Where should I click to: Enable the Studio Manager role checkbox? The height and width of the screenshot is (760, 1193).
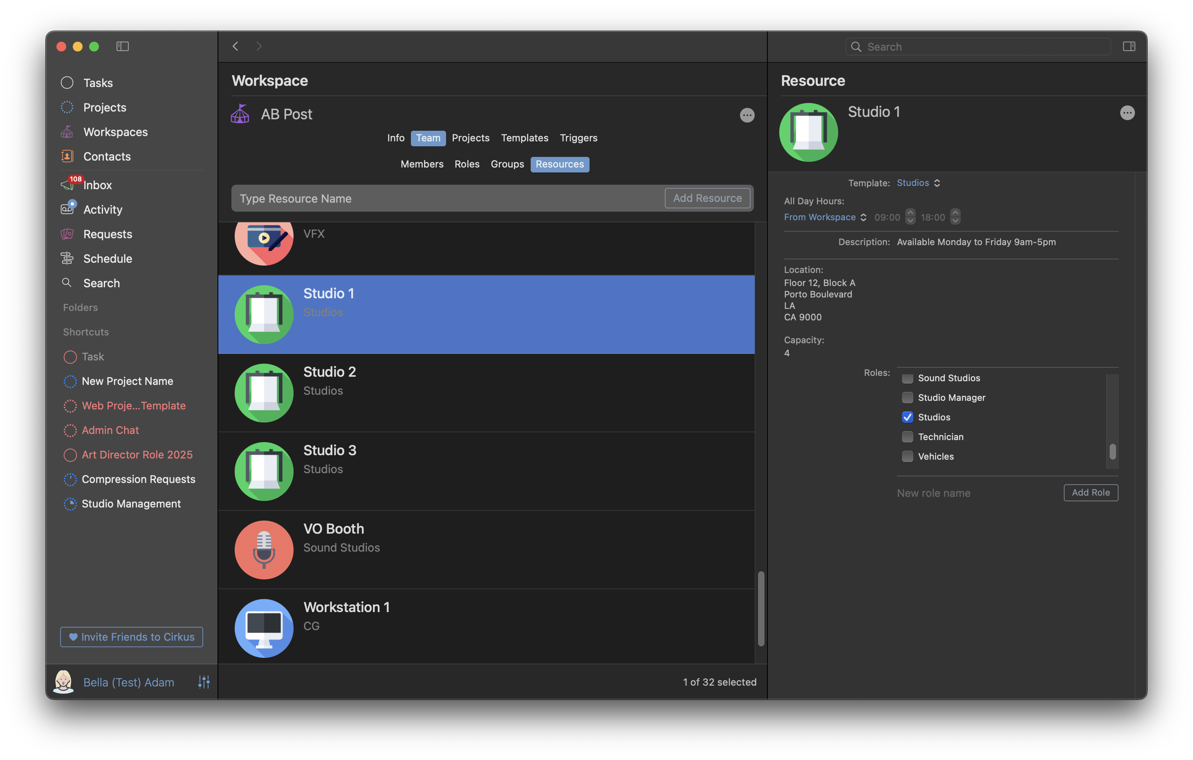point(907,398)
